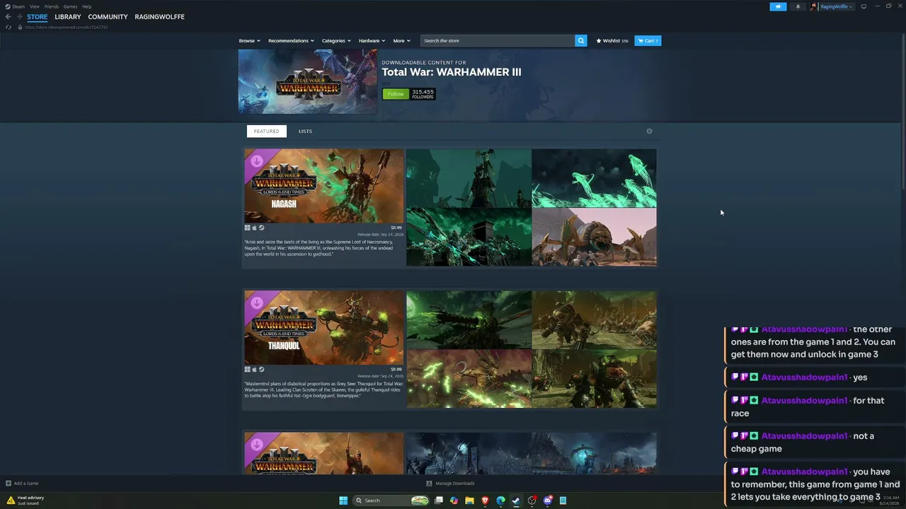Screen dimensions: 906x509
Task: Click Add a Game
Action: point(26,484)
